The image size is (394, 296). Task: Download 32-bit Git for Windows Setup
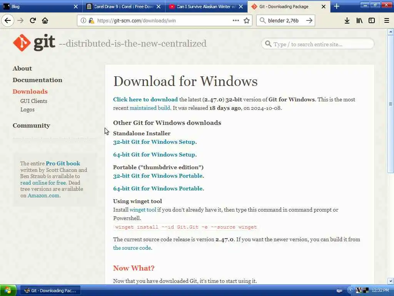point(154,142)
